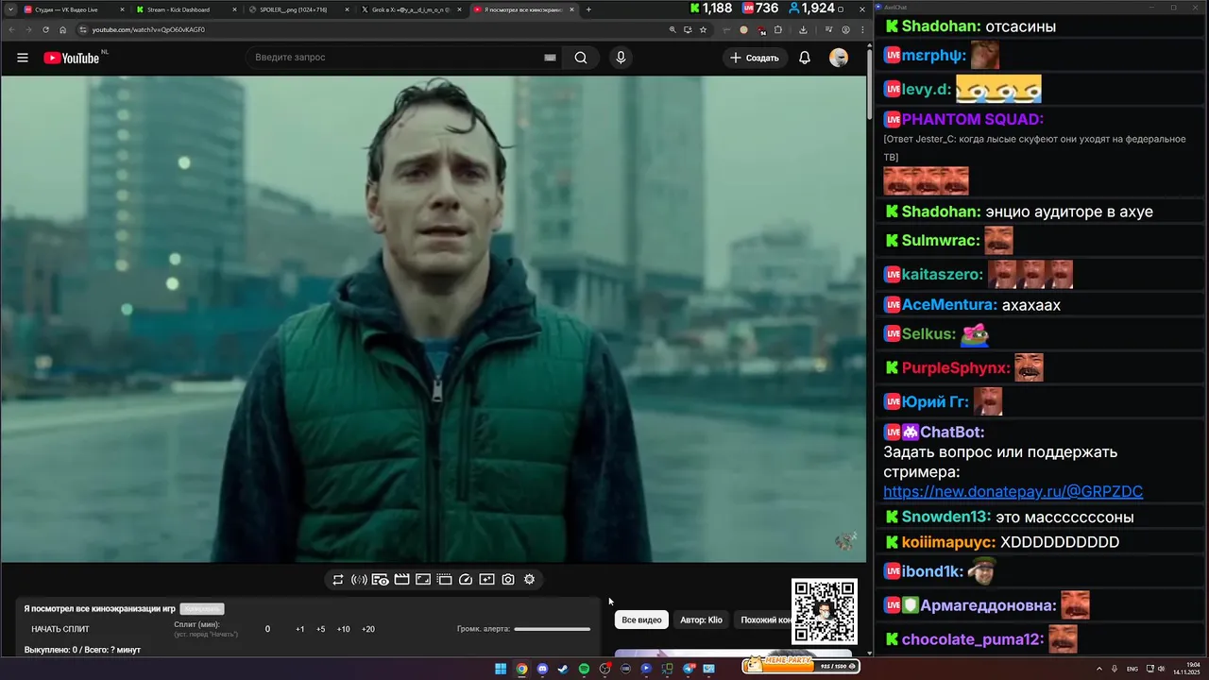Click username 'Snowden13' in chat
The image size is (1209, 680).
pos(946,517)
